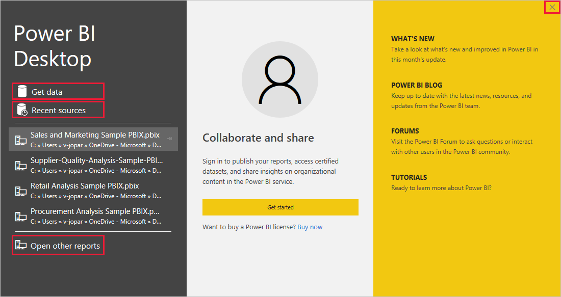Click the Open other reports icon
The image size is (561, 297).
coord(20,246)
